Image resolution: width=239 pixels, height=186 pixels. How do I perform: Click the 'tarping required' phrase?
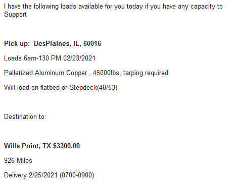(x=146, y=73)
